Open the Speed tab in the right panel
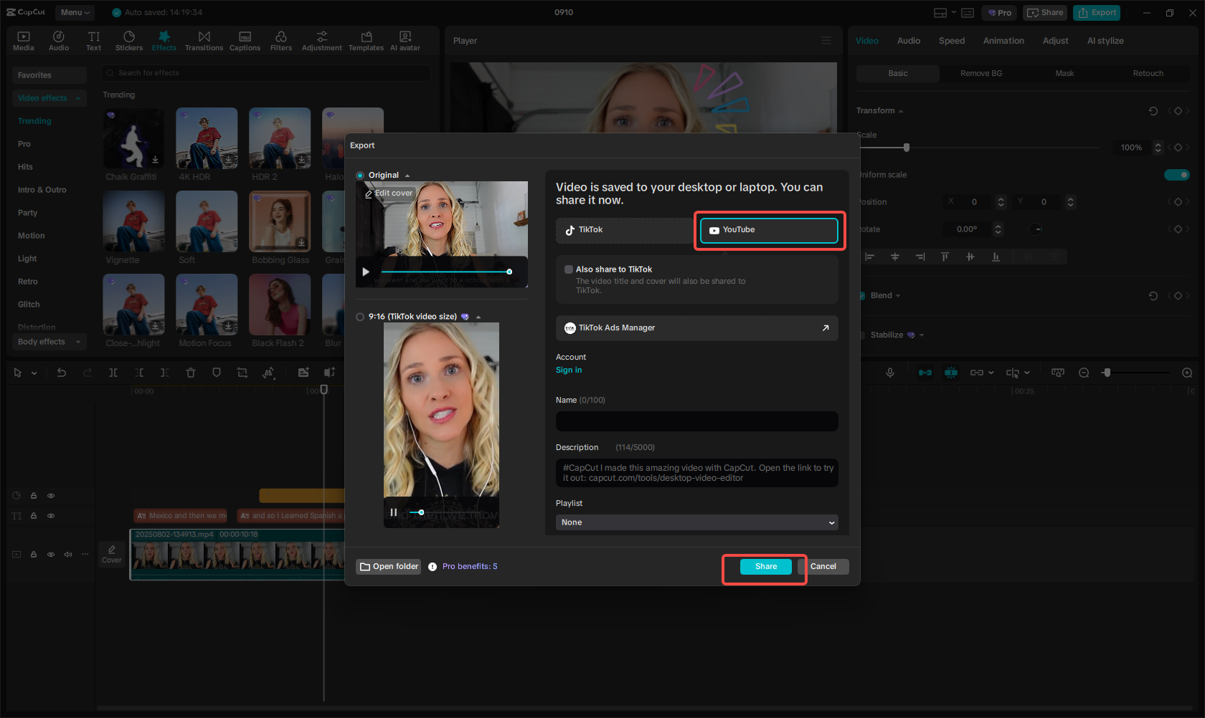Image resolution: width=1205 pixels, height=718 pixels. [x=951, y=40]
